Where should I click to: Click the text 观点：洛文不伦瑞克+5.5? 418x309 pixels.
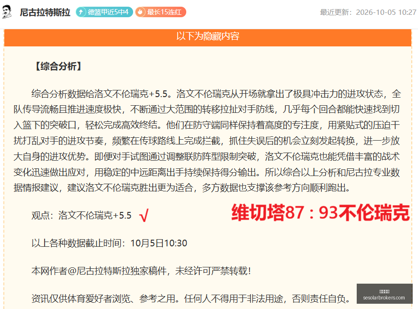(81, 215)
